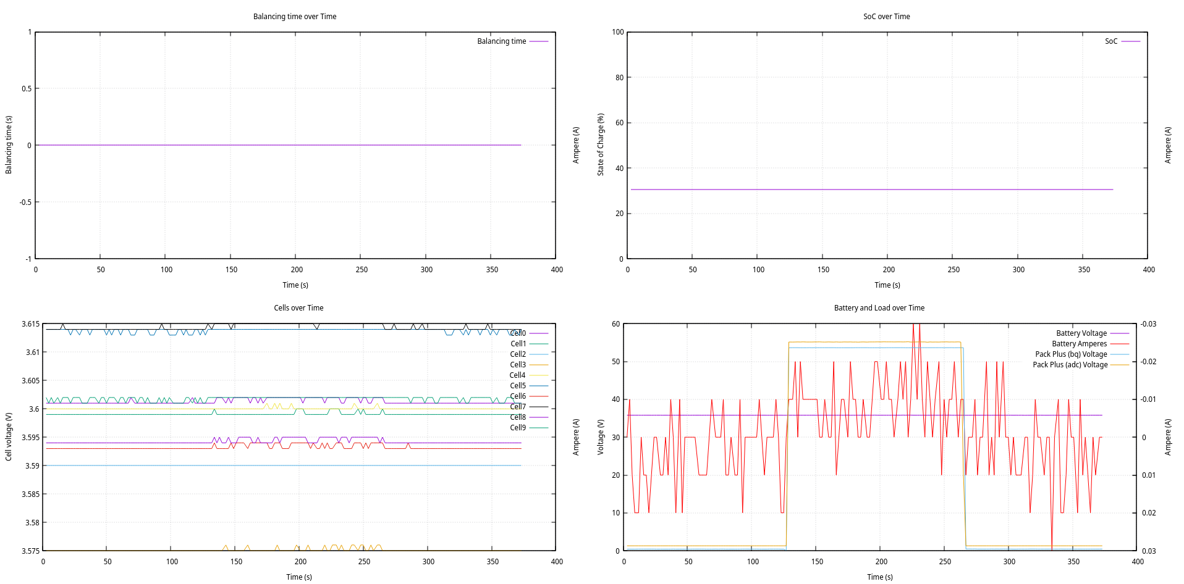Click the 'Cells over Time' chart title
Viewport: 1184px width, 584px height.
coord(298,308)
